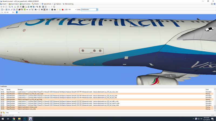The width and height of the screenshot is (216, 121).
Task: Click the crossed circle wheel icon
Action: click(x=52, y=10)
